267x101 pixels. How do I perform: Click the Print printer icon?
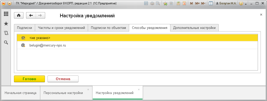(152, 3)
